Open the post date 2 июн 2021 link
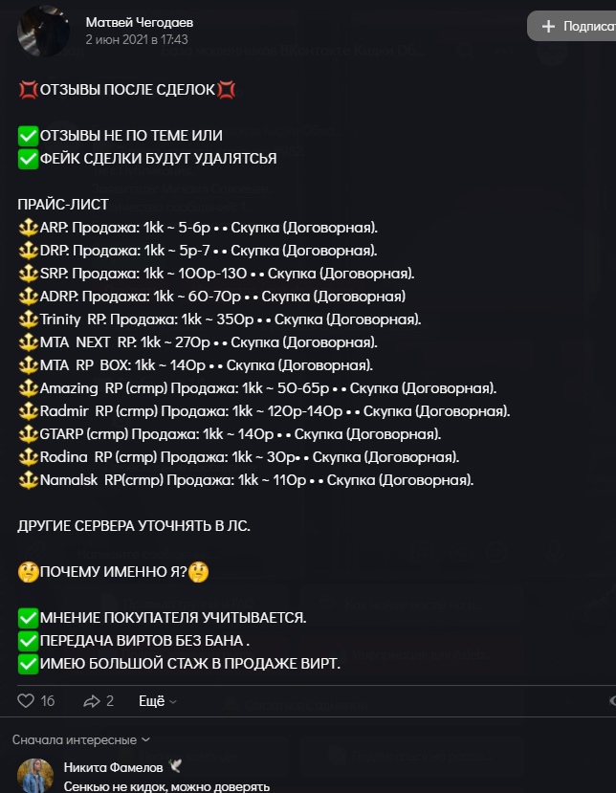616x793 pixels. click(136, 39)
